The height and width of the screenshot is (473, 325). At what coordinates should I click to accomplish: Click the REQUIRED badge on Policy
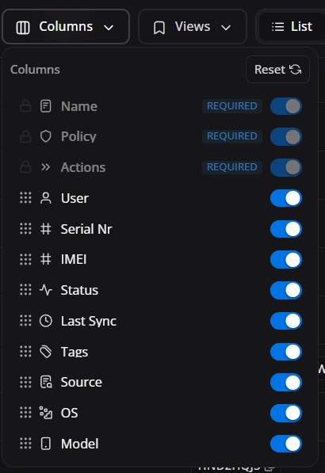point(232,136)
